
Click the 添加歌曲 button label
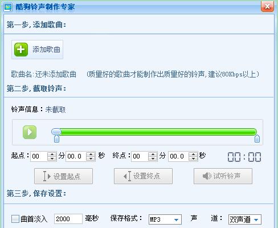[x=46, y=50]
